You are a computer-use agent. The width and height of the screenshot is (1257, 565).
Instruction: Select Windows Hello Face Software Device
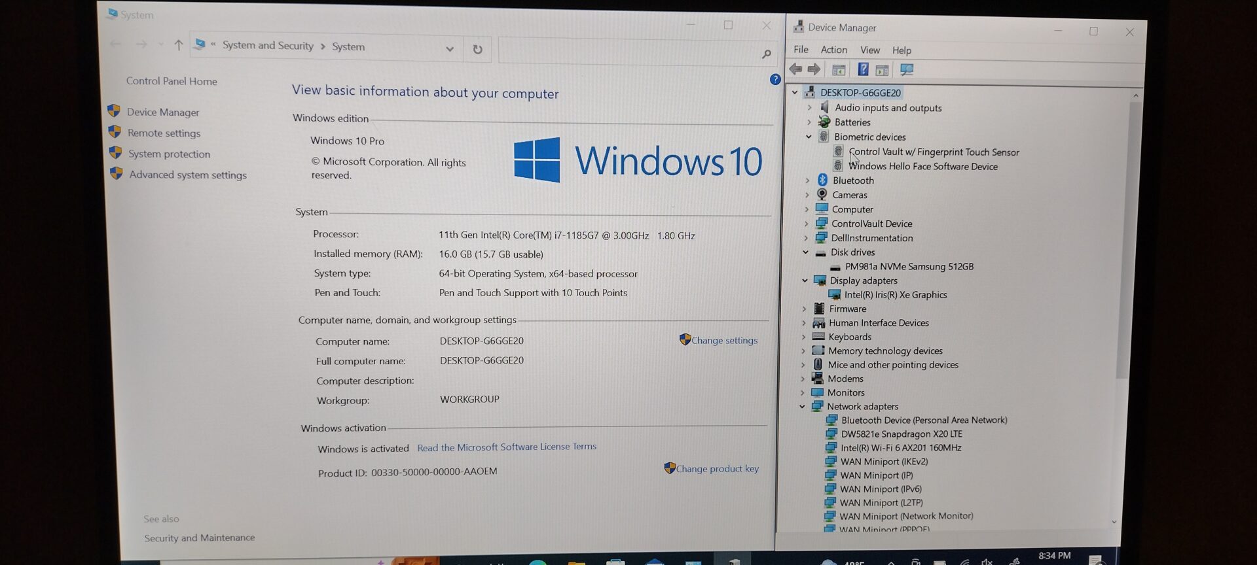[923, 166]
